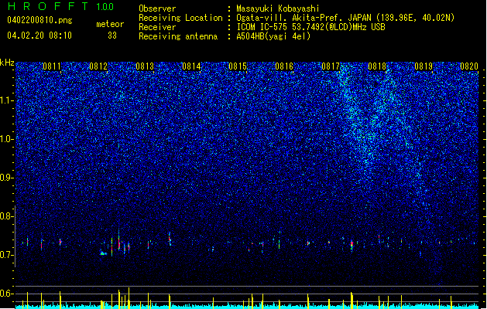This screenshot has width=487, height=309.
Task: Click the 0818 time marker
Action: [x=377, y=66]
